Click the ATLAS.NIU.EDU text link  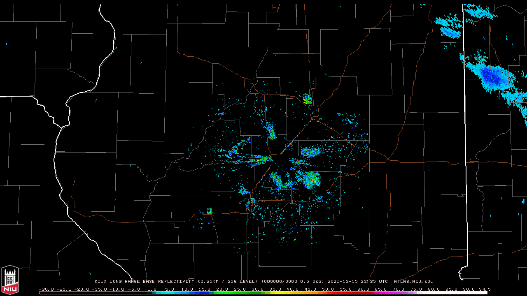coord(413,282)
